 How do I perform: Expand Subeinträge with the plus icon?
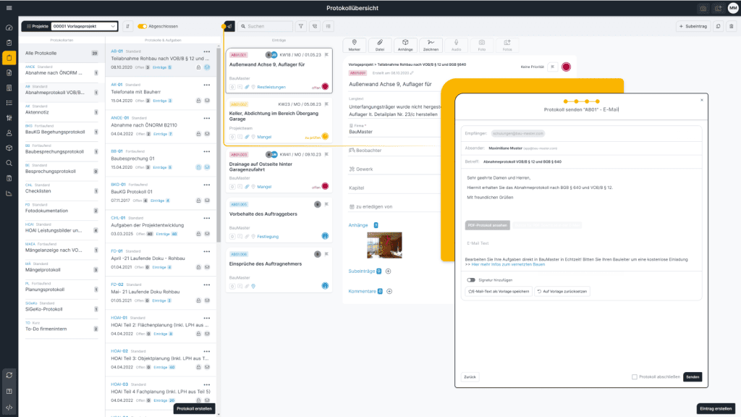tap(389, 271)
